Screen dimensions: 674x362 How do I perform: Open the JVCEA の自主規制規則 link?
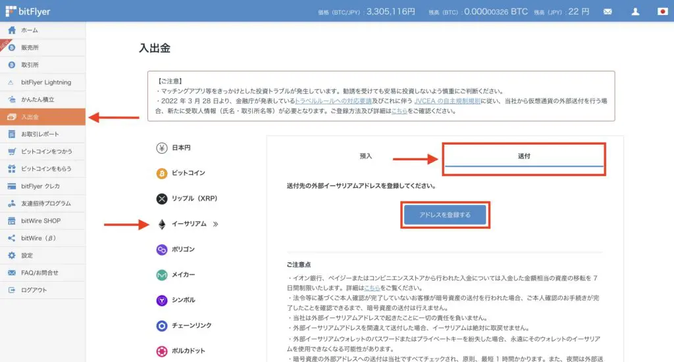coord(447,101)
